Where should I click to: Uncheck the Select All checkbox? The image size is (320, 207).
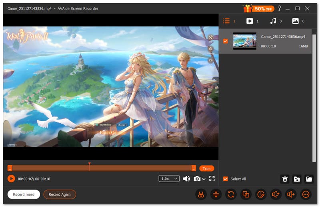tap(226, 179)
